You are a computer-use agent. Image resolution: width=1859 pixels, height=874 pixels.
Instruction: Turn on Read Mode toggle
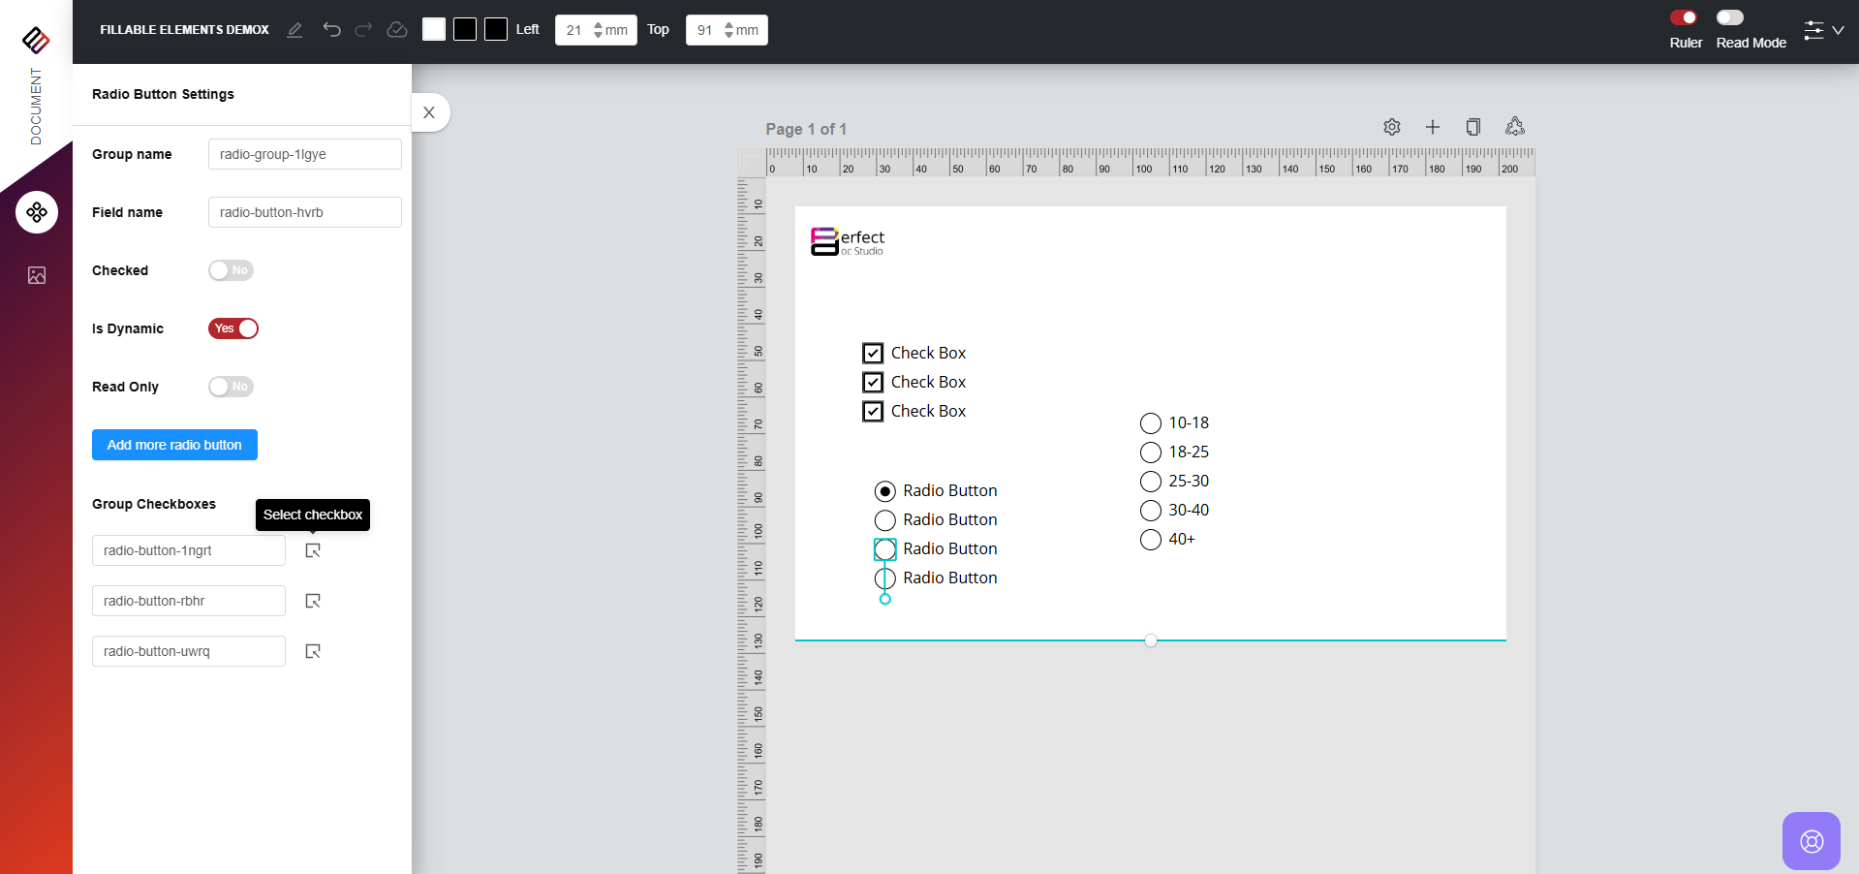[x=1730, y=17]
